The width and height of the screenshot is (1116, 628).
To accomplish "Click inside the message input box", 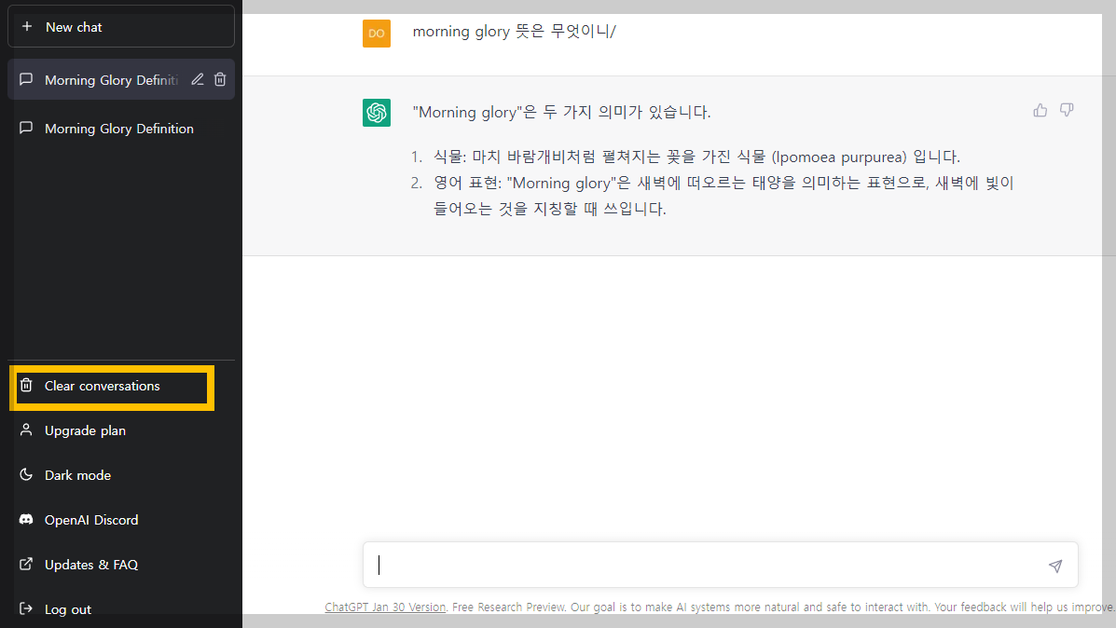I will point(653,565).
